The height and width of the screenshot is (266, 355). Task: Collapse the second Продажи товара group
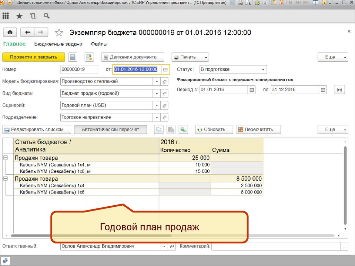[5, 179]
